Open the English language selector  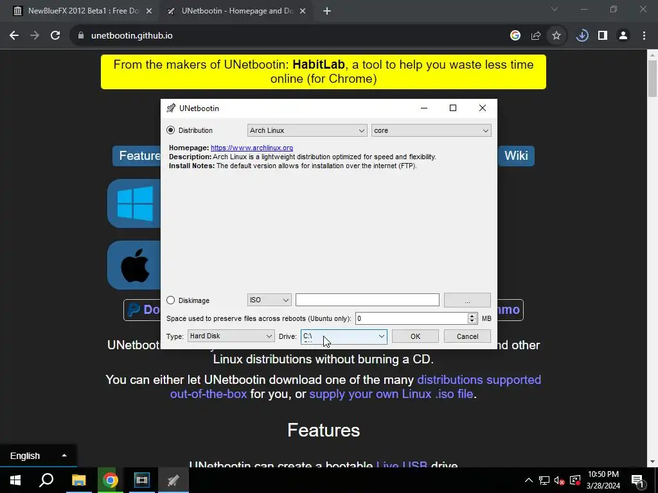pyautogui.click(x=38, y=456)
